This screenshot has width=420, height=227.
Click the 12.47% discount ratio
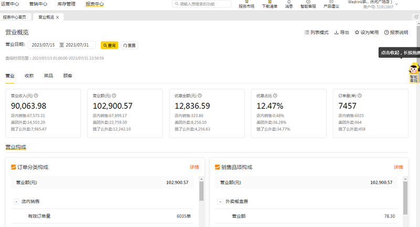point(270,106)
